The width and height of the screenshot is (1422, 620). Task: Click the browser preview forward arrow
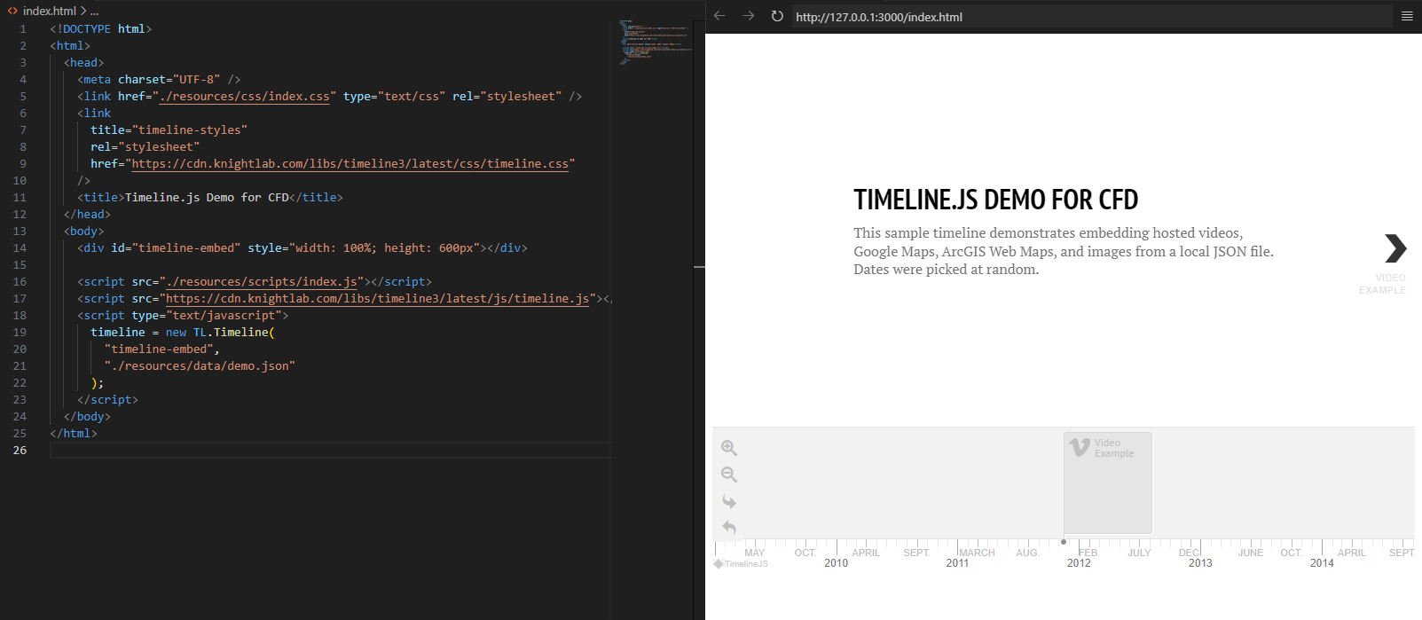748,16
